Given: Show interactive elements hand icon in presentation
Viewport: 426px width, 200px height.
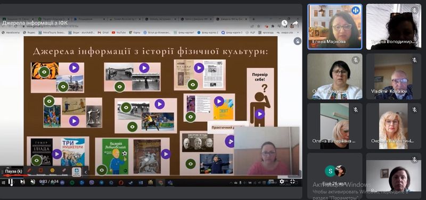Looking at the screenshot, I should pos(298,41).
